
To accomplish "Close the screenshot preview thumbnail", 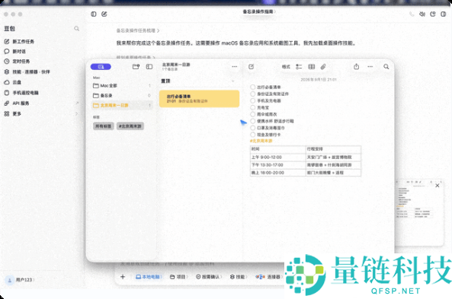I will point(438,186).
